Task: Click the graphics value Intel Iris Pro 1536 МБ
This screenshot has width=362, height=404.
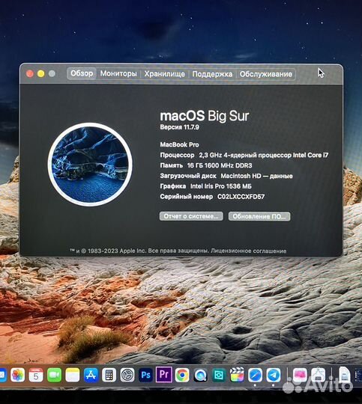Action: click(221, 186)
